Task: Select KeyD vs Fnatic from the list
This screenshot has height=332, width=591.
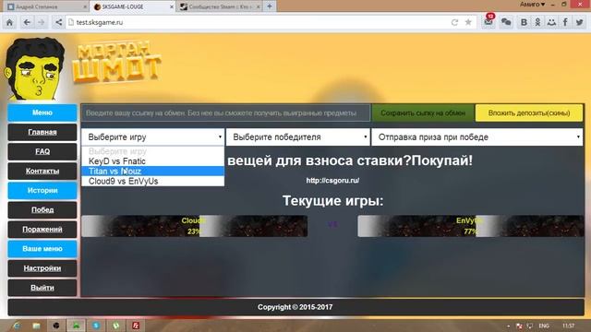Action: tap(152, 161)
